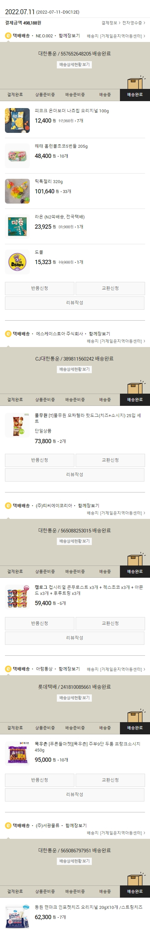The width and height of the screenshot is (150, 935).
Task: Open 전자영수증 electronic receipt
Action: [134, 23]
